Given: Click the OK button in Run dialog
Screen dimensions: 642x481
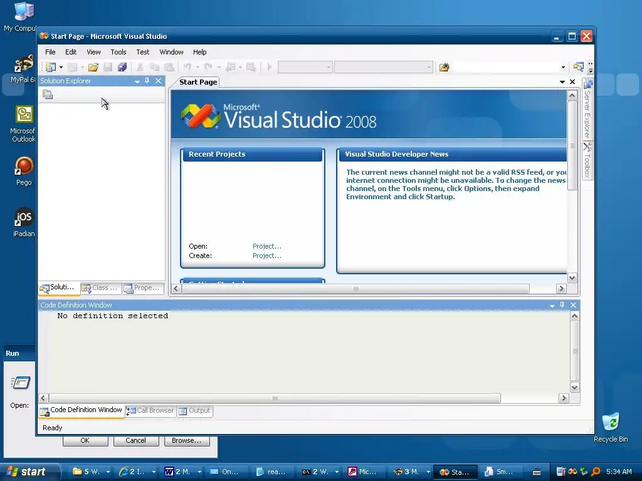Looking at the screenshot, I should (85, 440).
